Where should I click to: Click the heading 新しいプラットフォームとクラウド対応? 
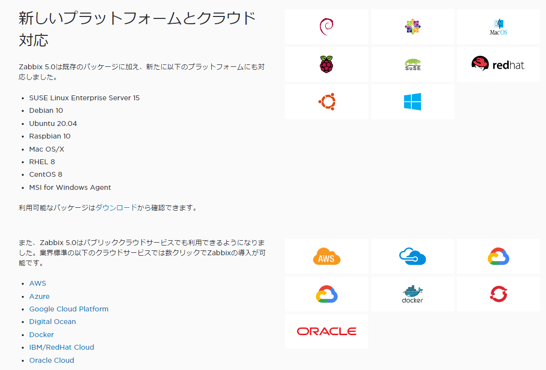pyautogui.click(x=137, y=29)
